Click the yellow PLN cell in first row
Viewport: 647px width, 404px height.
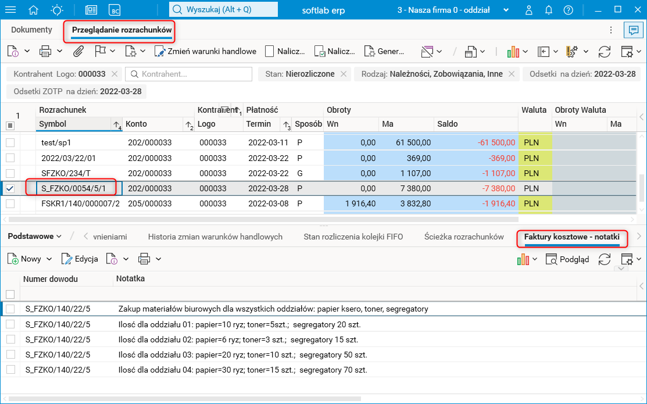point(534,142)
